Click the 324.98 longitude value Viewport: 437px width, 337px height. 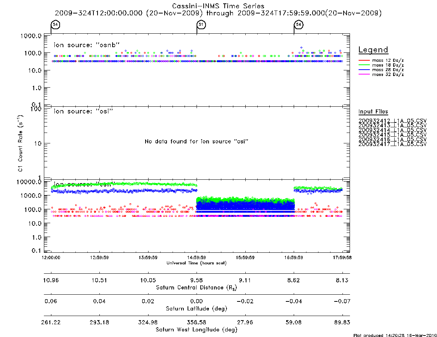[148, 322]
